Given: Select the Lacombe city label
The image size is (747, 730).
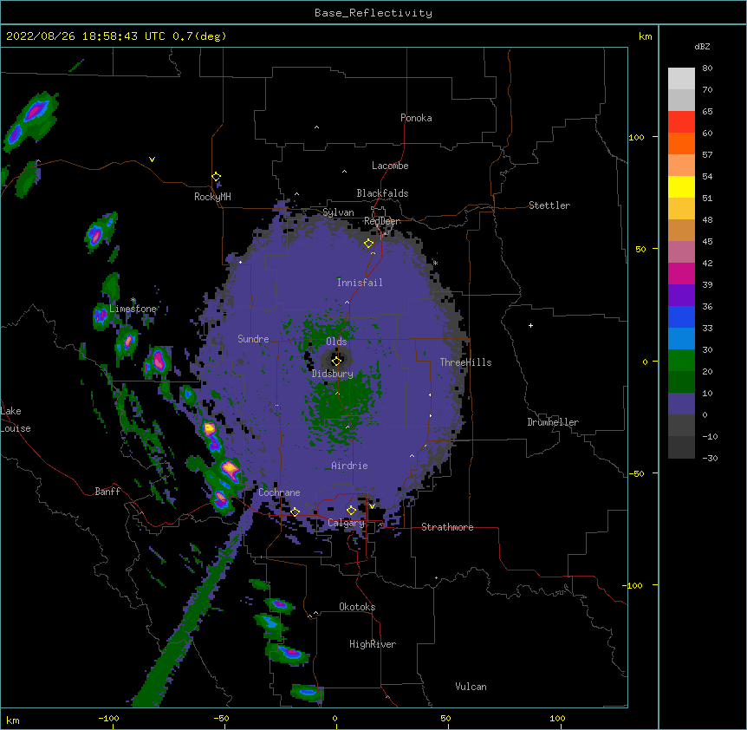Looking at the screenshot, I should (390, 166).
